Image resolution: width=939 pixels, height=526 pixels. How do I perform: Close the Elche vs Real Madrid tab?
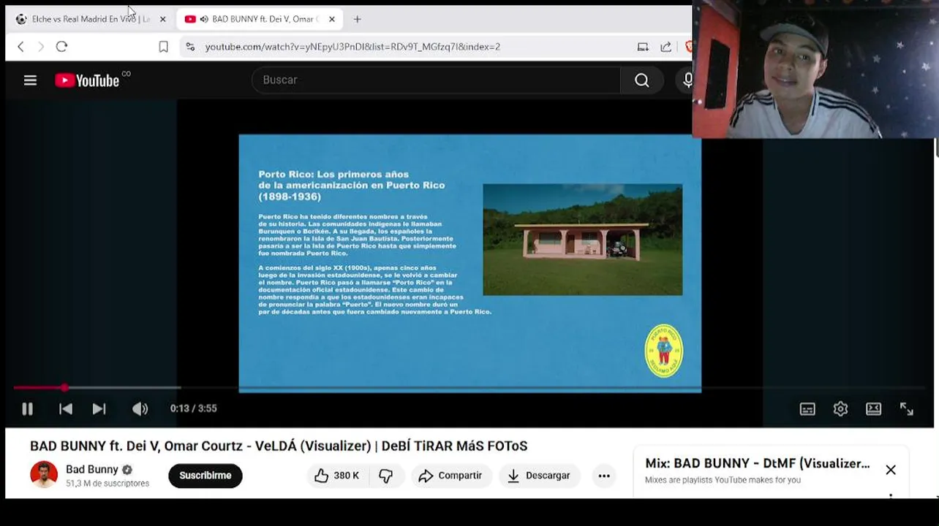coord(162,19)
